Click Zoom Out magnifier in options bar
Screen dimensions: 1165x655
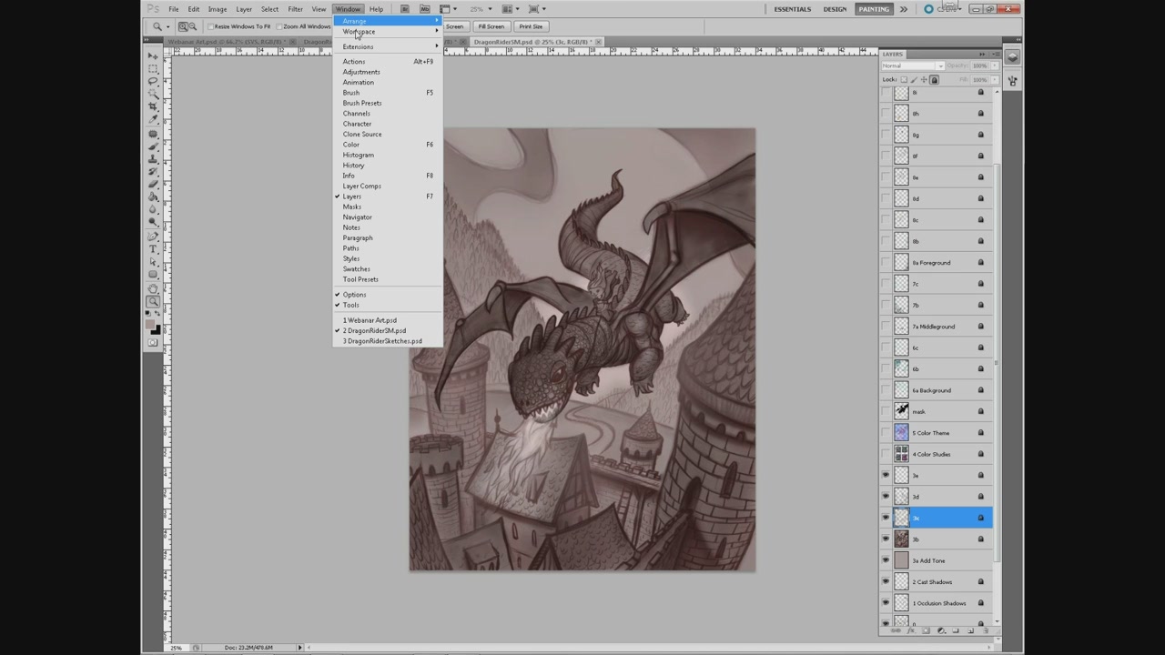[x=193, y=26]
